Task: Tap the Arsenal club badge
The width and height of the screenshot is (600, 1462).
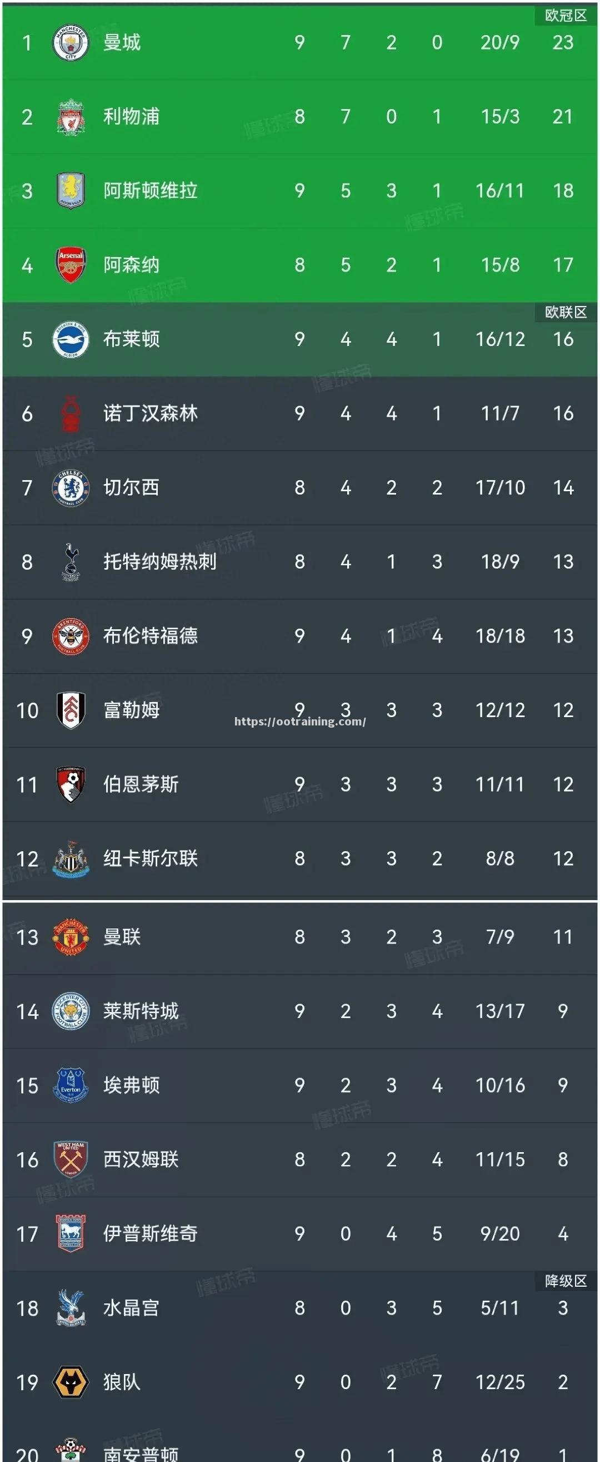Action: [70, 265]
